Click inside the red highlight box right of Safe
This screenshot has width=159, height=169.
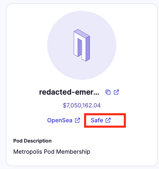118,120
